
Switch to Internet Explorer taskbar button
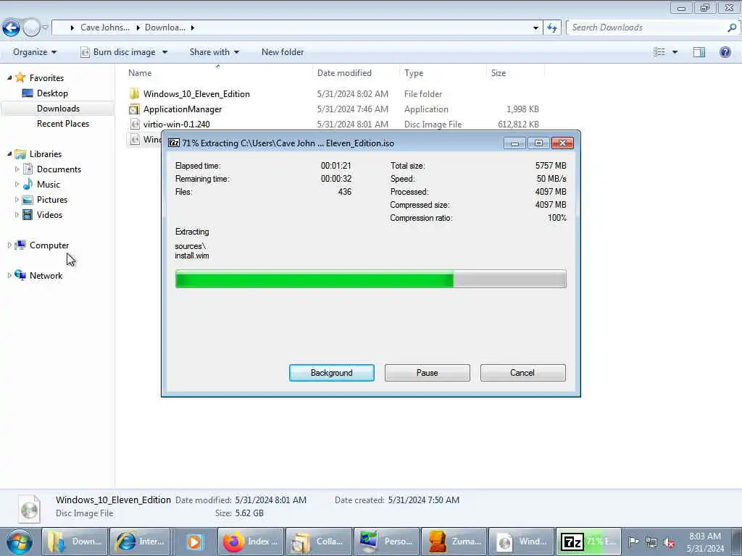coord(141,542)
